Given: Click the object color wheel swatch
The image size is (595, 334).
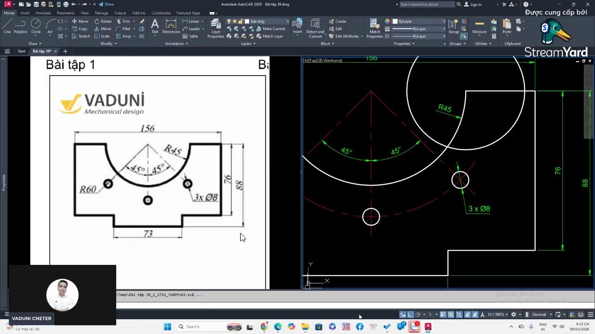Looking at the screenshot, I should (387, 21).
